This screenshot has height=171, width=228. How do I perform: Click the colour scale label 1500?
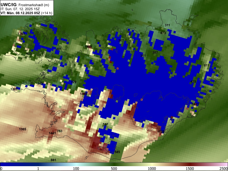coord(190,169)
